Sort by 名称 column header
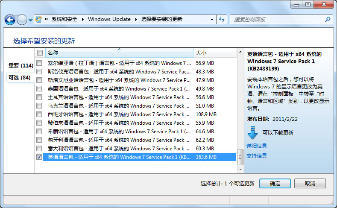The image size is (337, 208). click(x=119, y=53)
